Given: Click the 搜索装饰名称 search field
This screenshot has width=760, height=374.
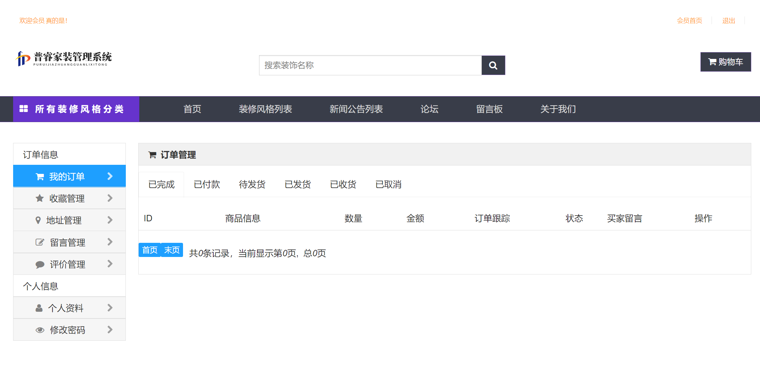Looking at the screenshot, I should (x=370, y=65).
